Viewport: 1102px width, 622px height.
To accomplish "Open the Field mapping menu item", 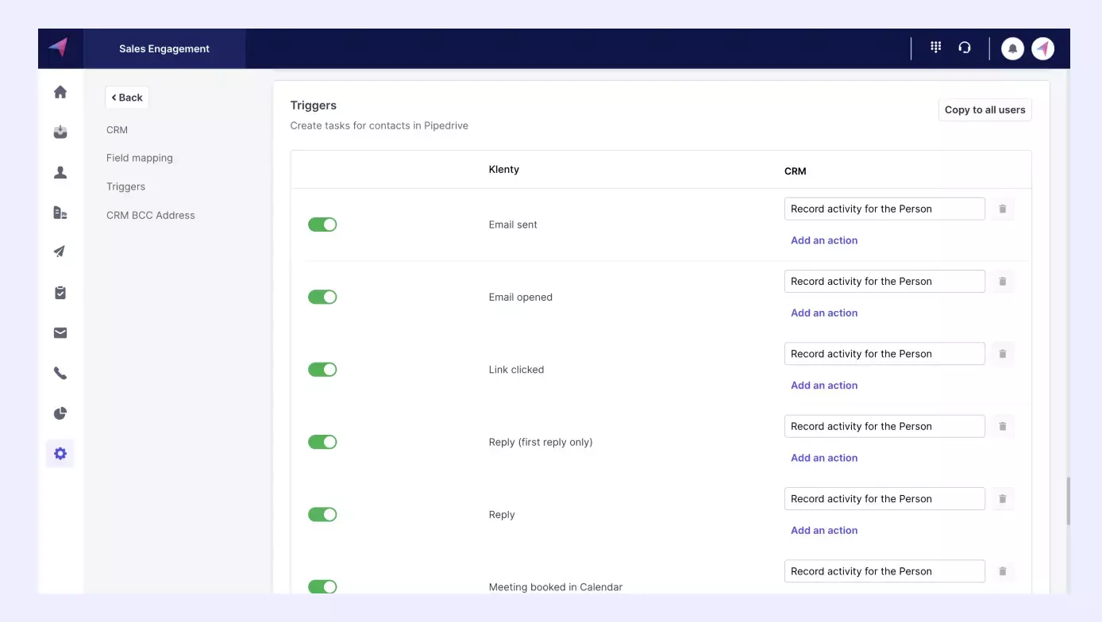I will point(140,158).
